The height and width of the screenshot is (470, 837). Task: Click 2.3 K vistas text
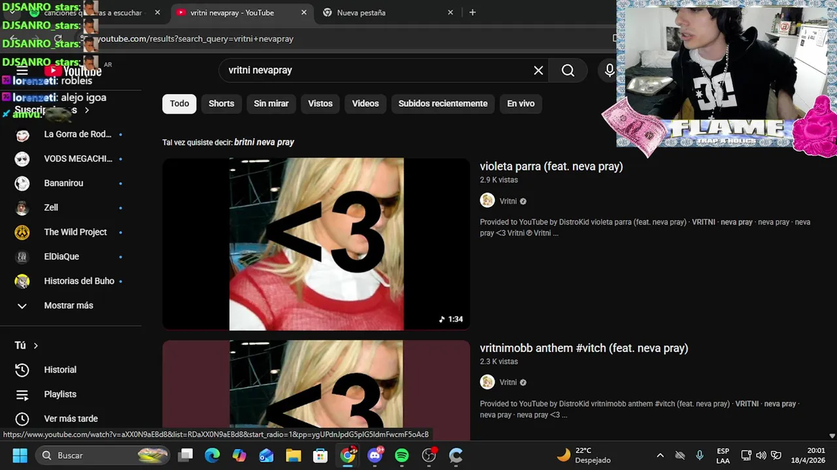(x=499, y=361)
